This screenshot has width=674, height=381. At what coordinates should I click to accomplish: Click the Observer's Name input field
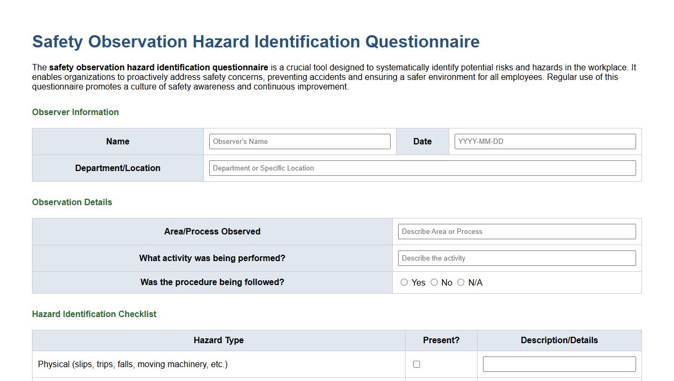pos(300,141)
